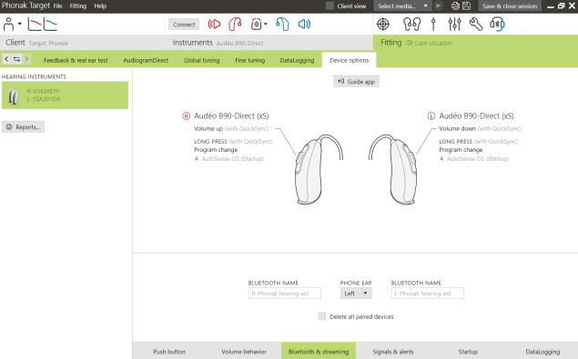The image size is (578, 359).
Task: Select the Device options tab
Action: pos(350,60)
